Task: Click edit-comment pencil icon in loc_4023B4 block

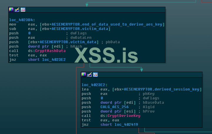Action: [x=17, y=10]
